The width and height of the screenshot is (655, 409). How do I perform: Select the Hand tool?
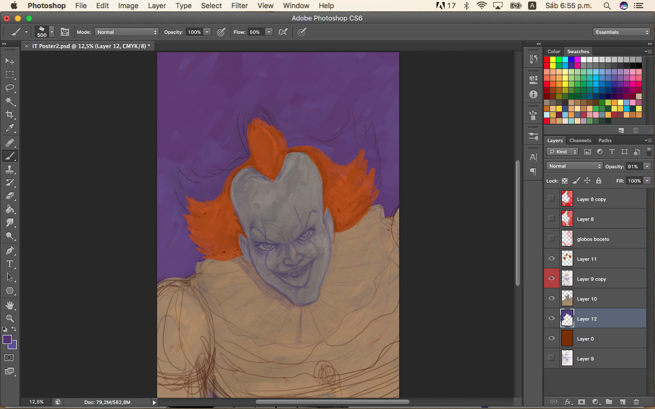click(10, 305)
